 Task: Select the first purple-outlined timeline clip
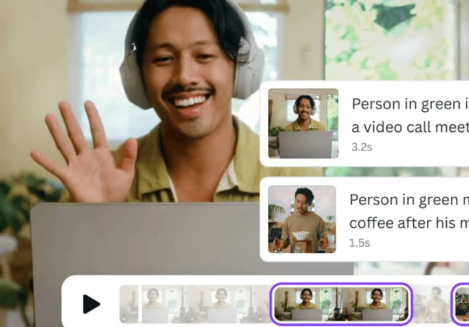pyautogui.click(x=341, y=304)
